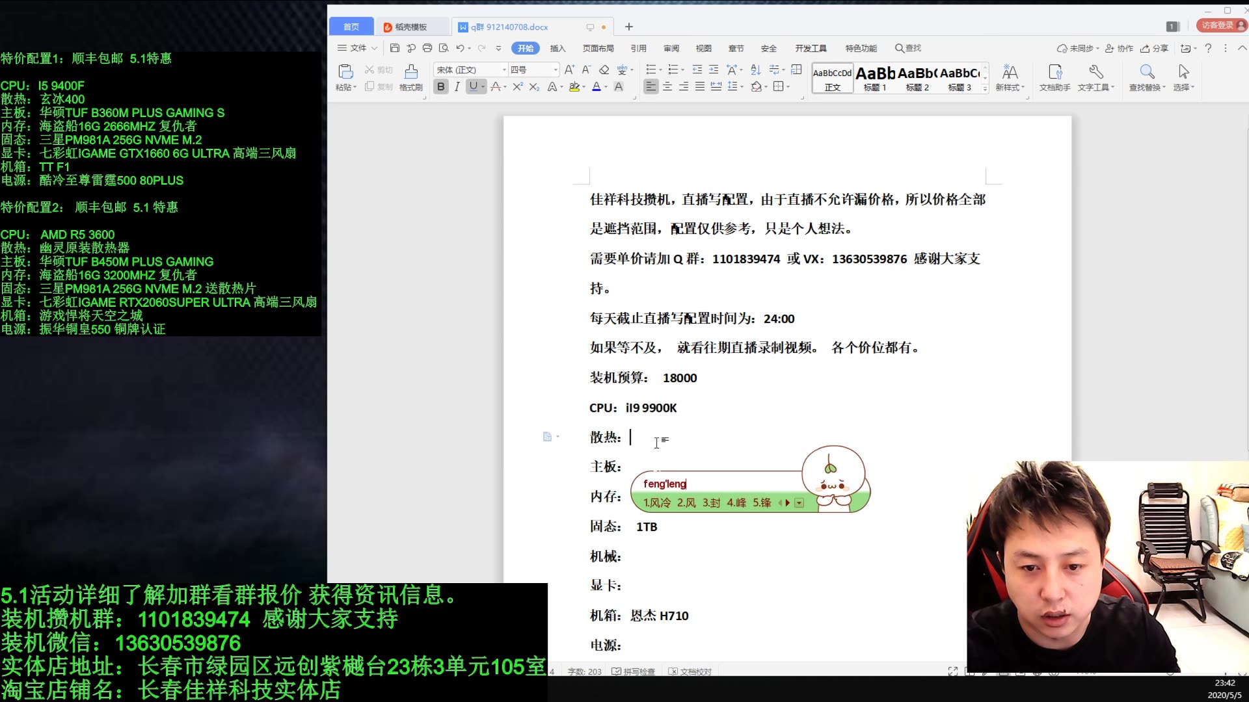This screenshot has height=702, width=1249.
Task: Click the print icon in quick toolbar
Action: point(427,48)
